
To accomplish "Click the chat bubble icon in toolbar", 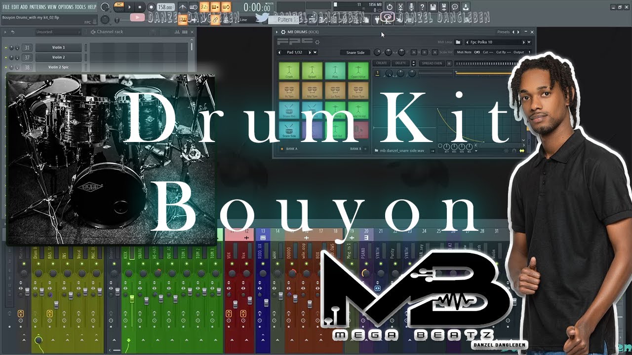I will [x=455, y=7].
